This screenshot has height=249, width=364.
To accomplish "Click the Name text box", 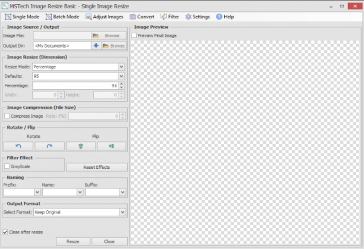I will (59, 192).
